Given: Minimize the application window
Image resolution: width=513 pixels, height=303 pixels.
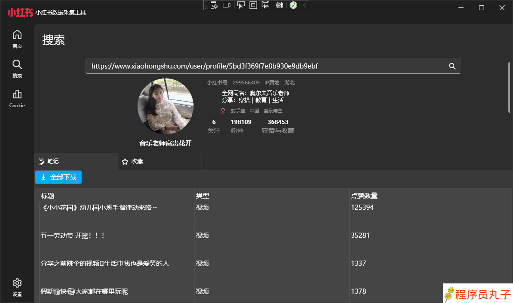Looking at the screenshot, I should [461, 7].
